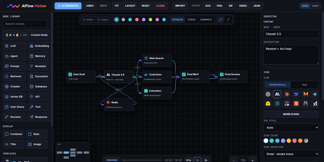Export the flow as PNG
324x162 pixels.
[x=219, y=6]
